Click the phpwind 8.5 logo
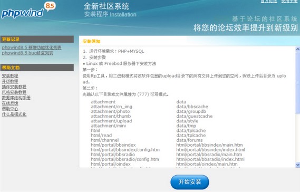Screen dimensions: 300x192 (x=28, y=10)
